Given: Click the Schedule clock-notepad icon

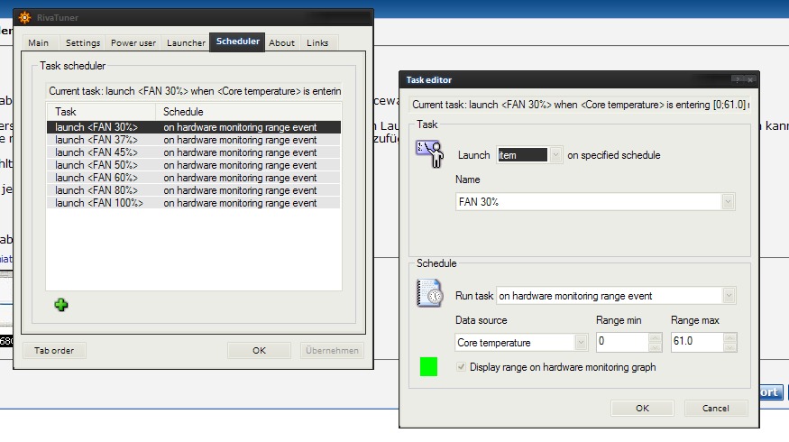Looking at the screenshot, I should (429, 293).
